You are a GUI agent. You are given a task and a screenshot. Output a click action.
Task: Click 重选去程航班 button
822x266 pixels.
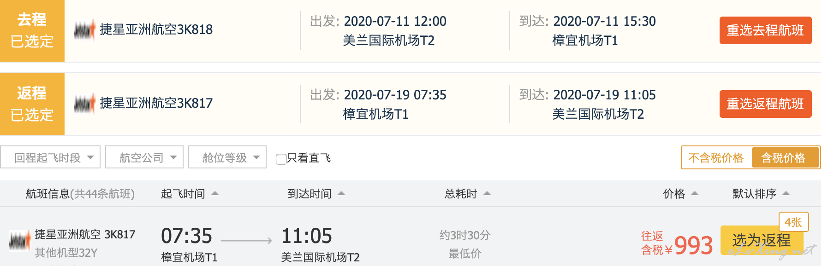tap(766, 30)
